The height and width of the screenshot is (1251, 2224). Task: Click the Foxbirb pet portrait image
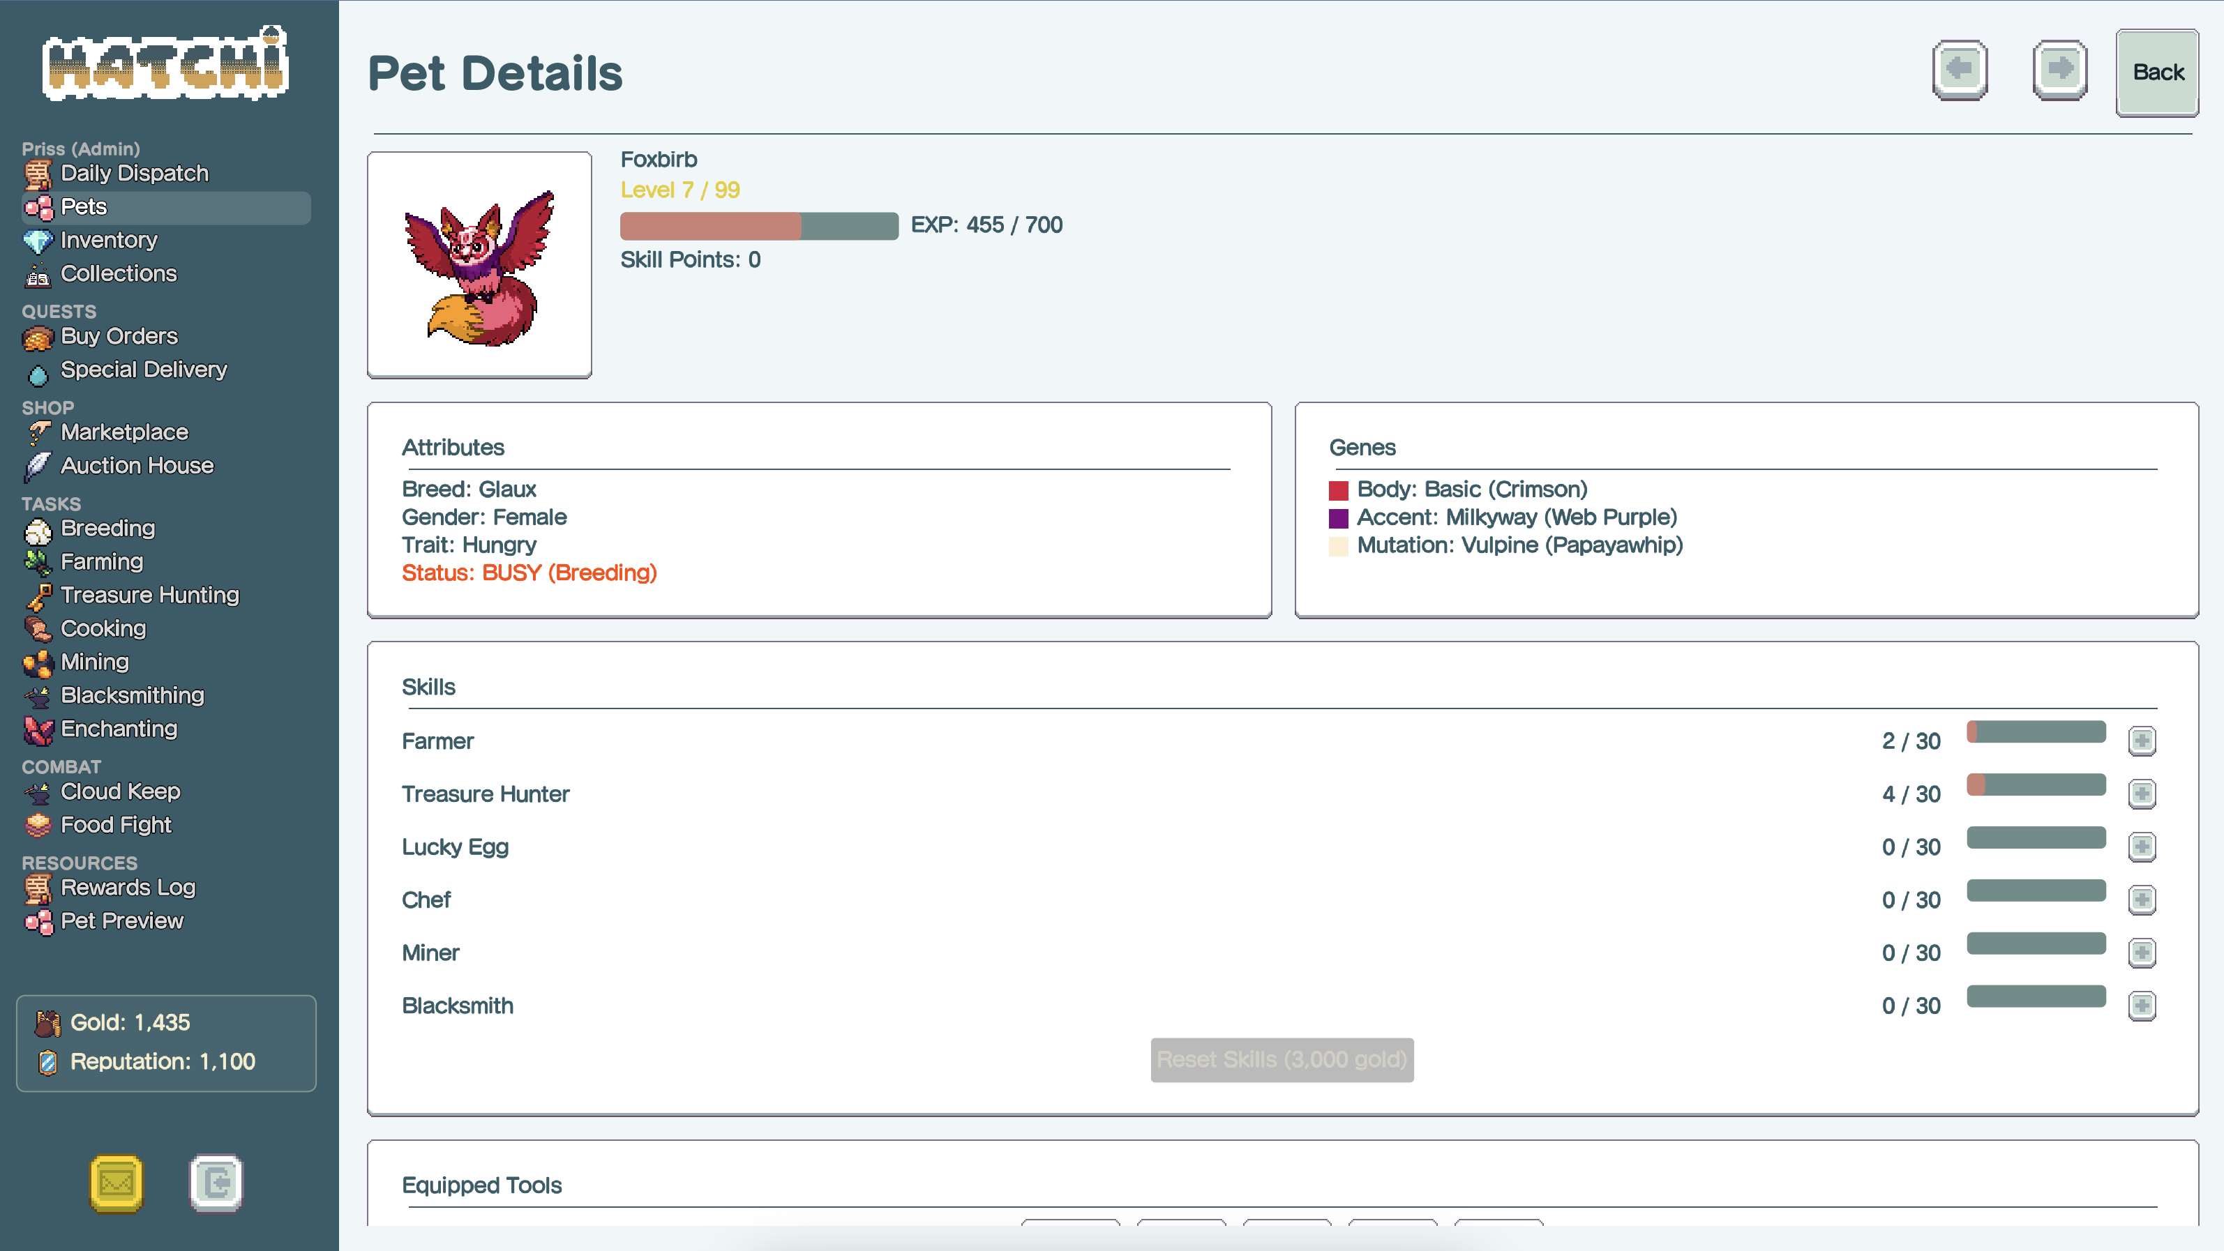[x=479, y=265]
